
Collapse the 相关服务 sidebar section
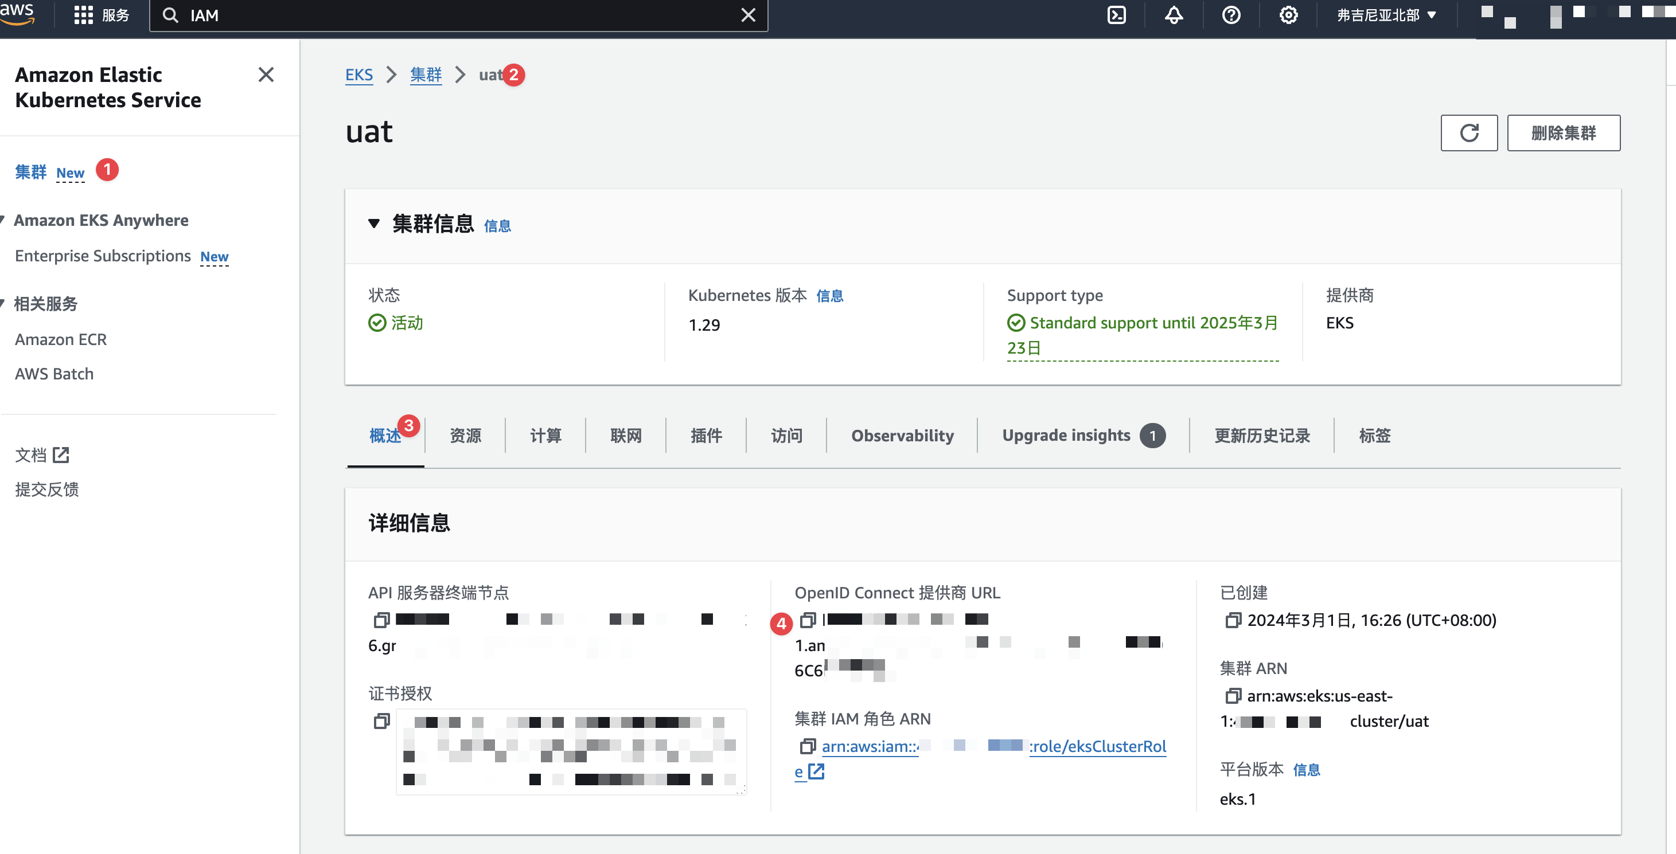[3, 303]
